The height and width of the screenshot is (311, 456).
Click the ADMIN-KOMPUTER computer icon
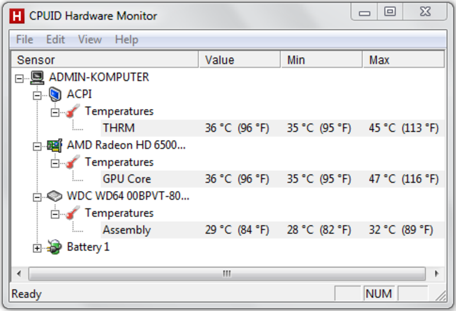pos(38,78)
